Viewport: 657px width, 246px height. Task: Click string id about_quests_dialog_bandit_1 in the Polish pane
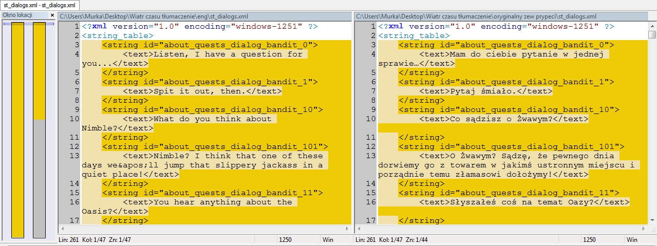[x=506, y=82]
